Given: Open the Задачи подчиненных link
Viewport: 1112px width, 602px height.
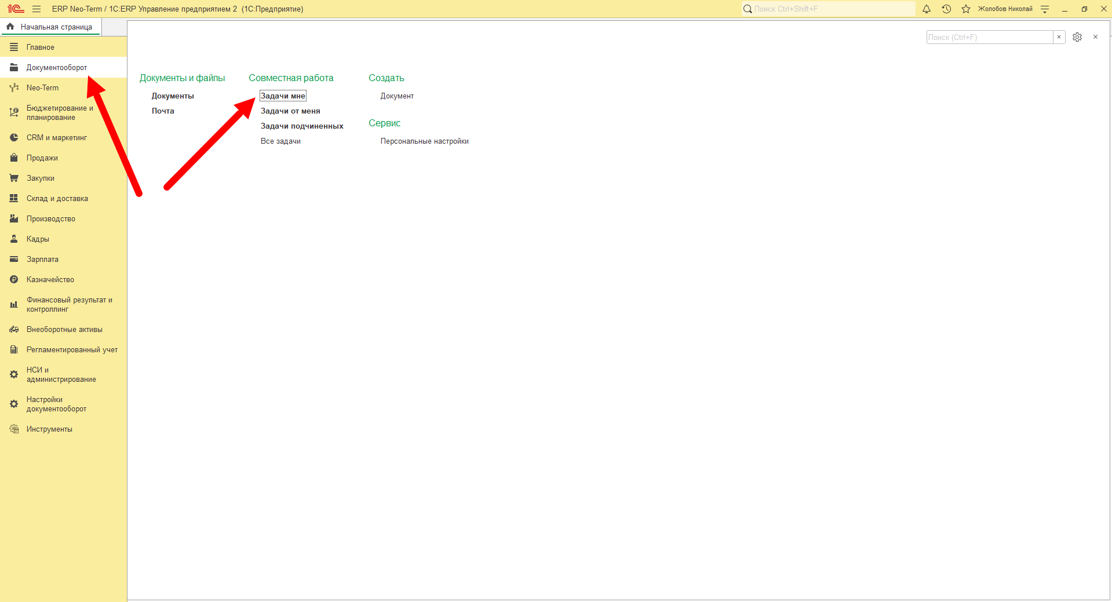Looking at the screenshot, I should 302,126.
